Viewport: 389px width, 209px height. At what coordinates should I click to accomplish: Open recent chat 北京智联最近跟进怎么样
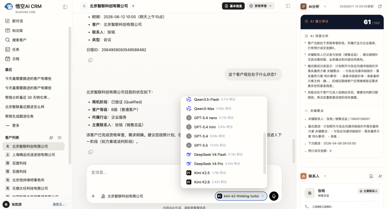click(25, 107)
